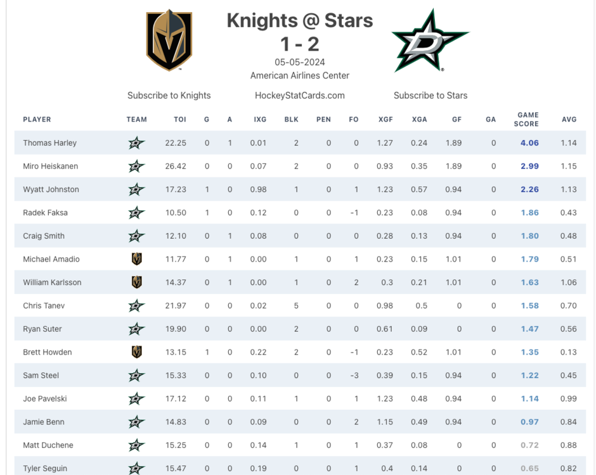Image resolution: width=596 pixels, height=475 pixels.
Task: Click the Dallas Stars header logo
Action: coord(430,41)
